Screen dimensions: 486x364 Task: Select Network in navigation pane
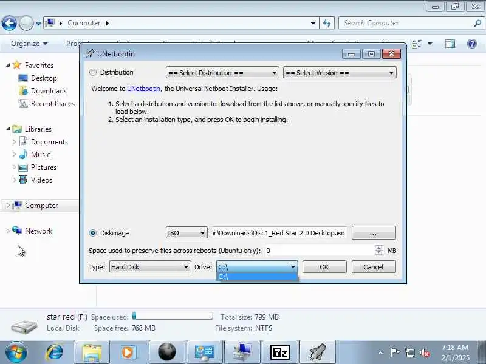click(38, 231)
